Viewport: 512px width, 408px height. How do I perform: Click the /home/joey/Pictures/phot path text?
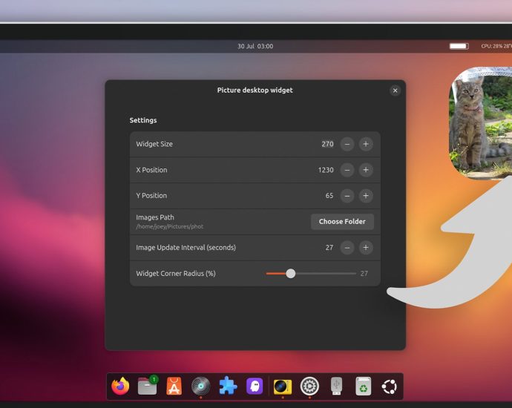click(170, 226)
